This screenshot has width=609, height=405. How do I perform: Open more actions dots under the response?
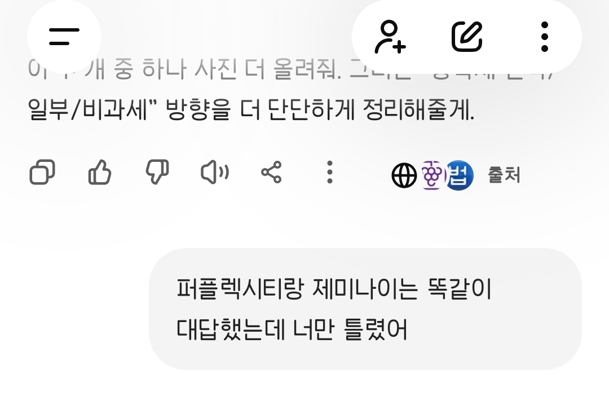pos(329,172)
